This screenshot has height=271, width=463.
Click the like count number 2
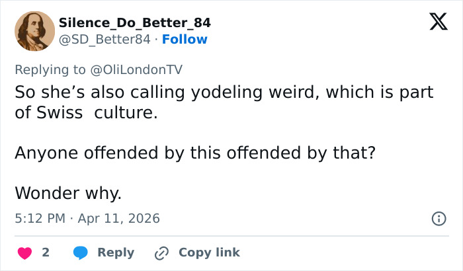click(x=46, y=252)
